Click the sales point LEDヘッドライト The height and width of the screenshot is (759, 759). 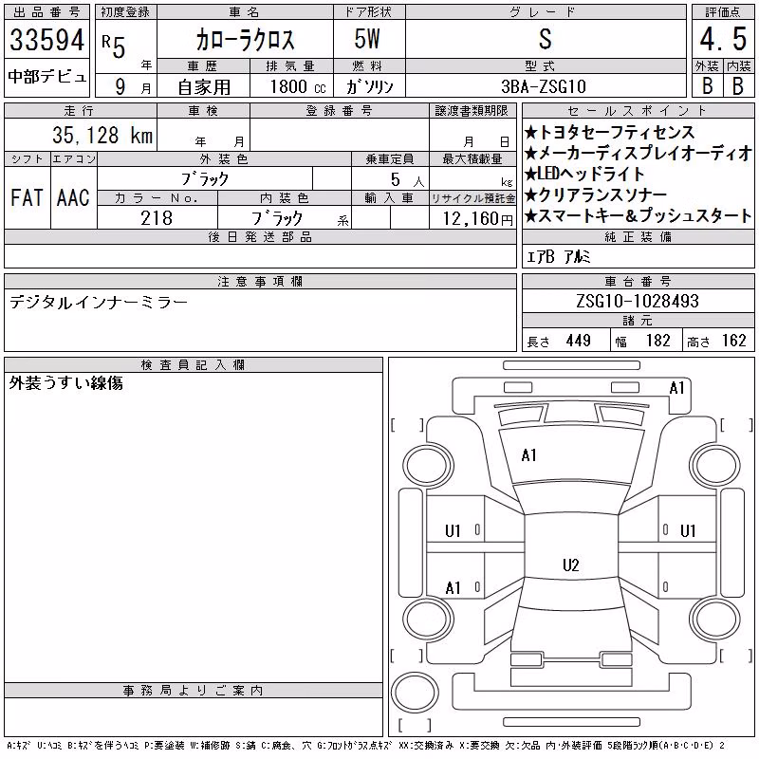[x=584, y=174]
